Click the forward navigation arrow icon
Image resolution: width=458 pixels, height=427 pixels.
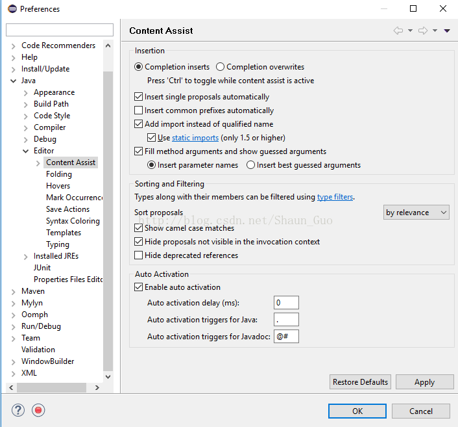pyautogui.click(x=423, y=31)
